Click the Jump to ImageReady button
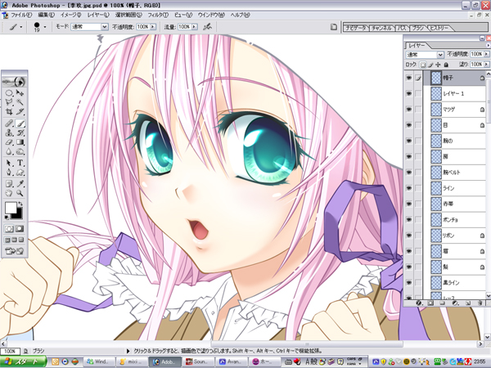The width and height of the screenshot is (491, 368). tap(15, 251)
